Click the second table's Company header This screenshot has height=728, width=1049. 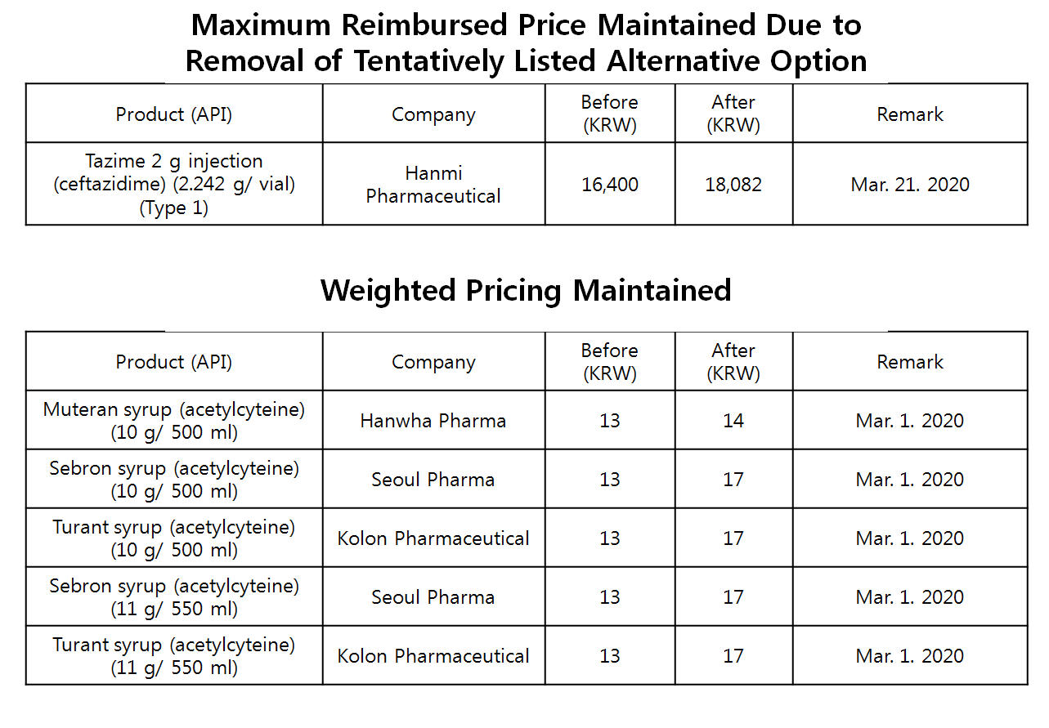[x=433, y=362]
